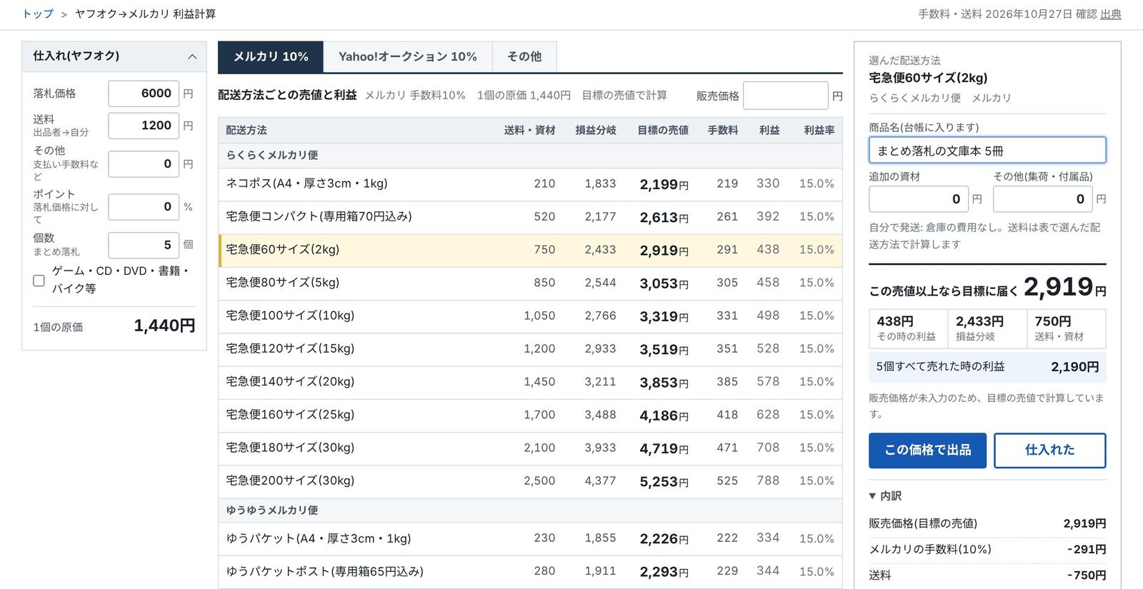Expand the 内訳 disclosure triangle

872,495
